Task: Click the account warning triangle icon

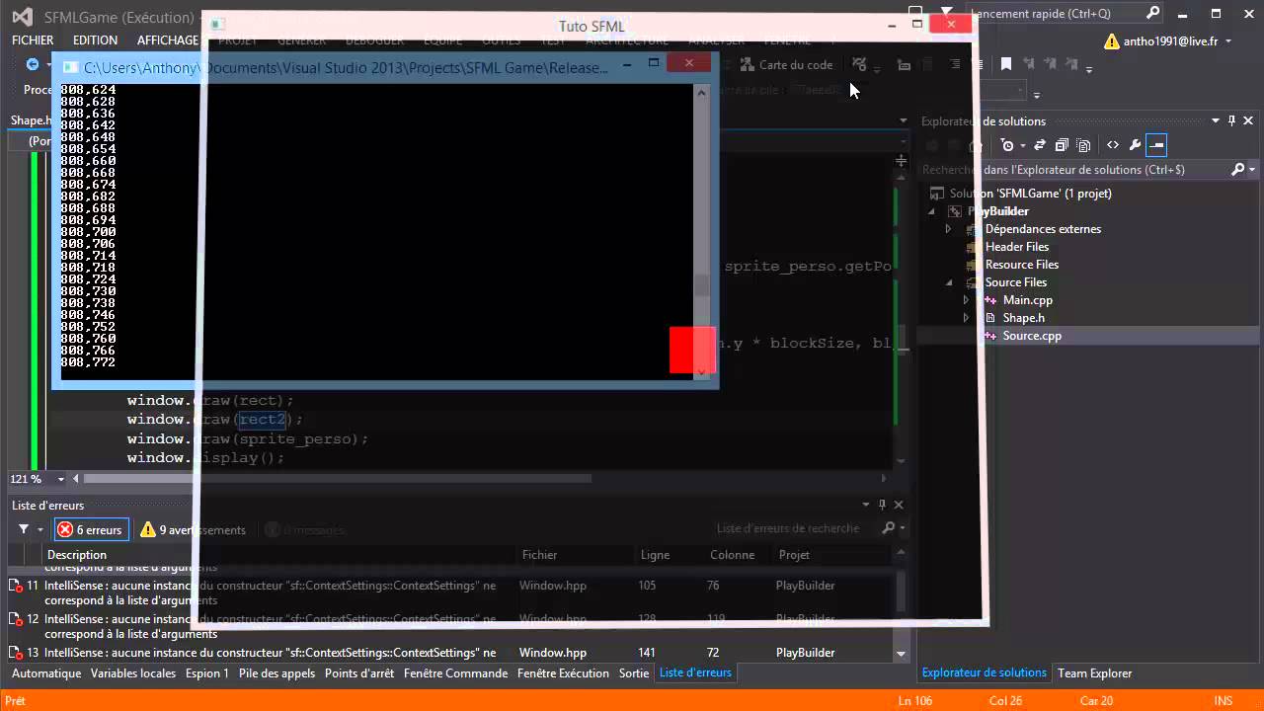Action: tap(1112, 41)
